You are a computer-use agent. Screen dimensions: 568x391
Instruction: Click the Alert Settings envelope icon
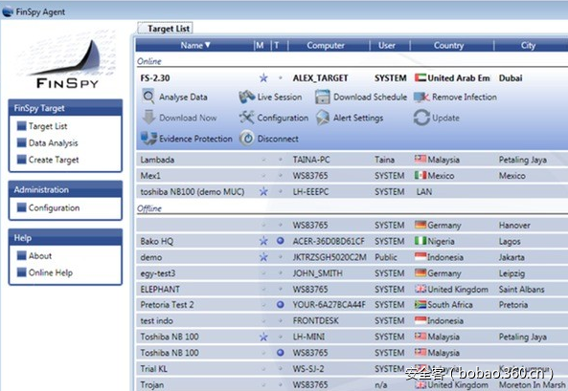[x=323, y=118]
